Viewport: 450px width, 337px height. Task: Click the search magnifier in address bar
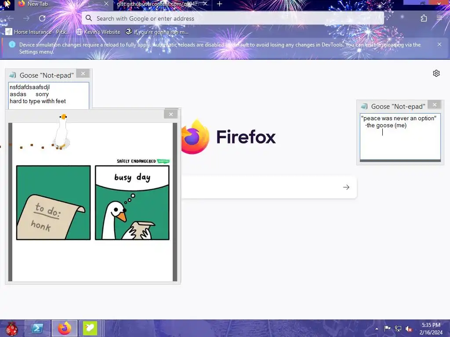pyautogui.click(x=89, y=18)
